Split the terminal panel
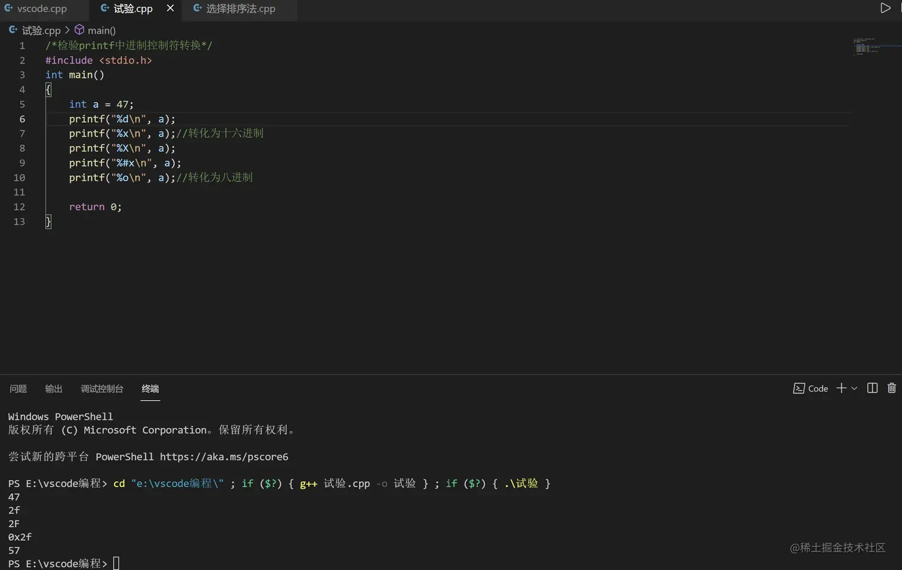Image resolution: width=902 pixels, height=570 pixels. (x=872, y=388)
